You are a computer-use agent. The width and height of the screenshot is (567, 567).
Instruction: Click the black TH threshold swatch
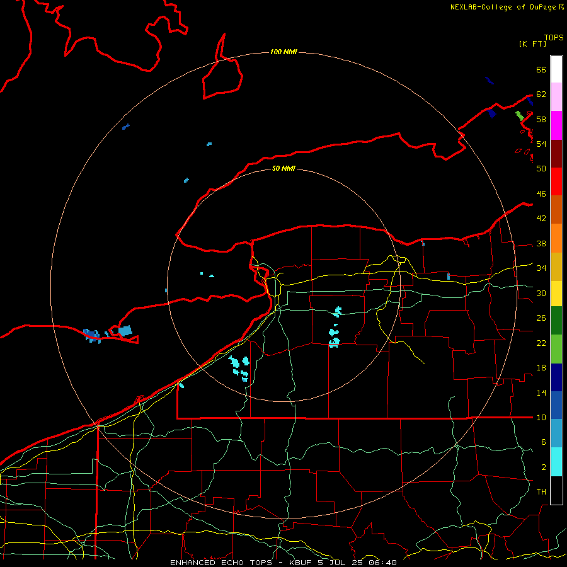tap(556, 490)
